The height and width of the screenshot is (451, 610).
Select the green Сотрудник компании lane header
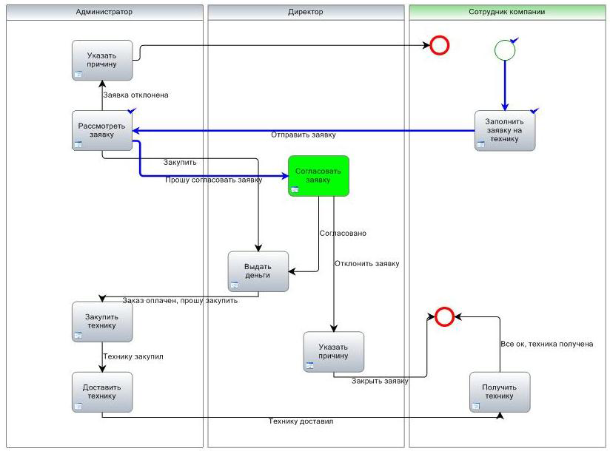click(506, 12)
